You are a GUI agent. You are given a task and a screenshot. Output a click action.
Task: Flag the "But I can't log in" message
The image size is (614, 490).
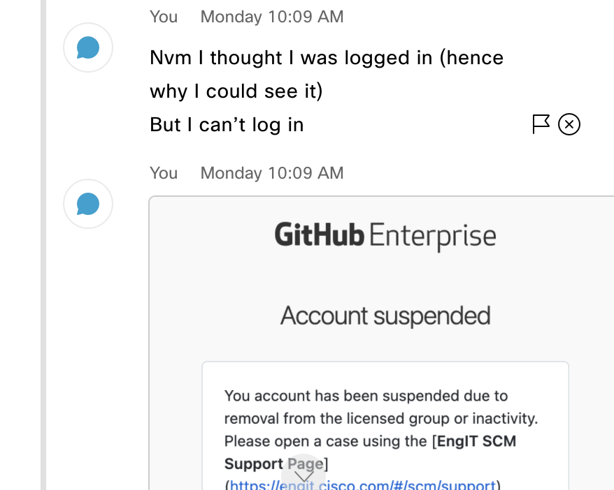pyautogui.click(x=541, y=124)
